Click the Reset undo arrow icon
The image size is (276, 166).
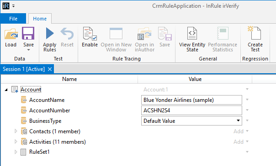(67, 34)
